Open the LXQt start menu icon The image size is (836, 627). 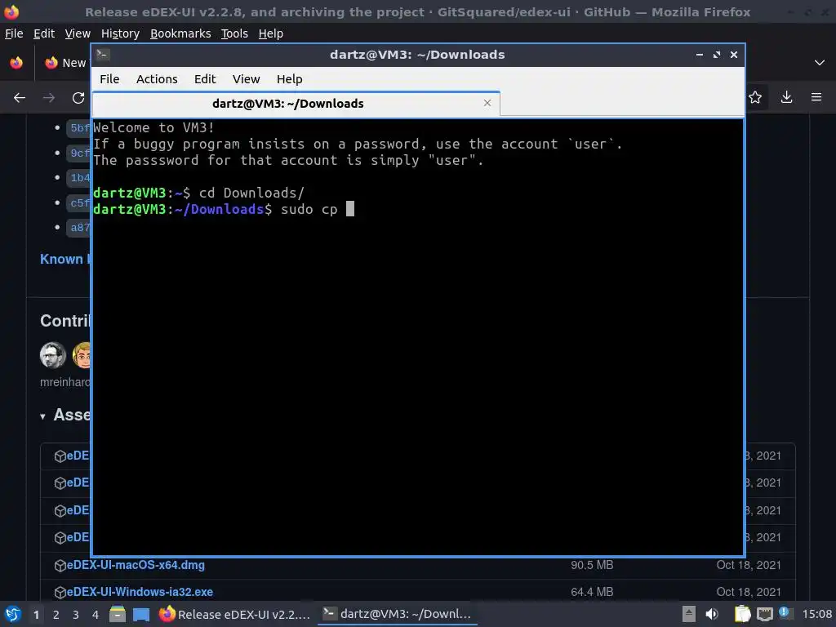tap(13, 614)
